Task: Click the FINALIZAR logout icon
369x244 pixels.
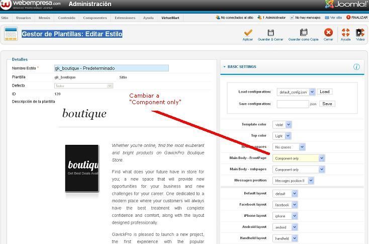Action: point(348,18)
